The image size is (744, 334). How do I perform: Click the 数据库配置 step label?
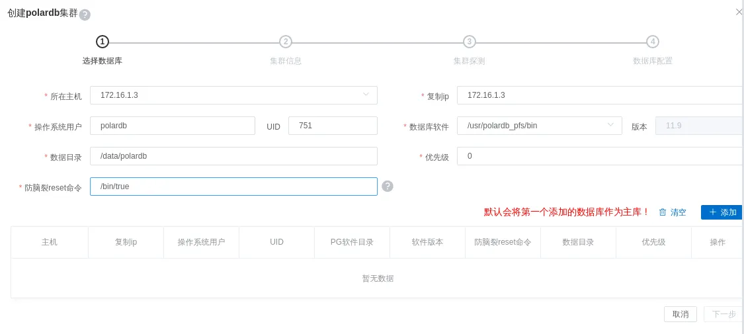pos(653,61)
